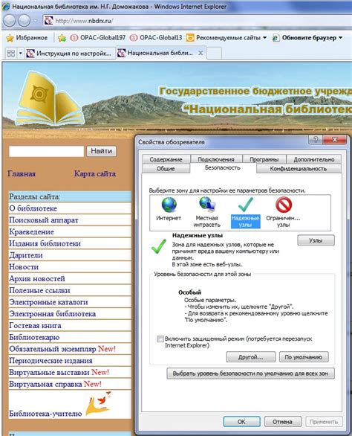Open the Избранное favorites star button
The width and height of the screenshot is (352, 436).
[27, 38]
